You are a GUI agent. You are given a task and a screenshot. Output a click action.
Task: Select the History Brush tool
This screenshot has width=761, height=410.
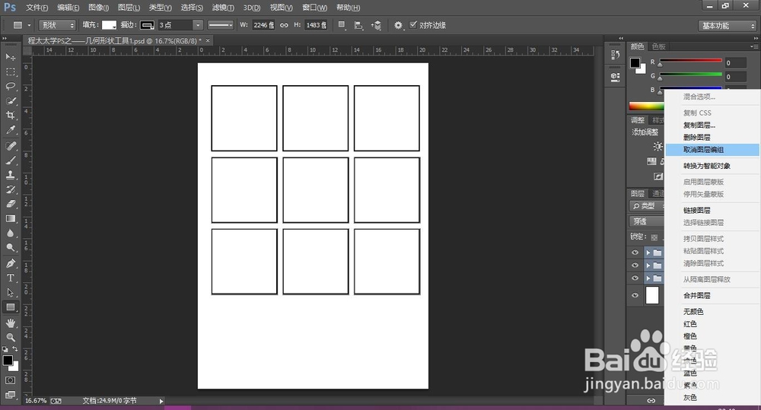(10, 189)
